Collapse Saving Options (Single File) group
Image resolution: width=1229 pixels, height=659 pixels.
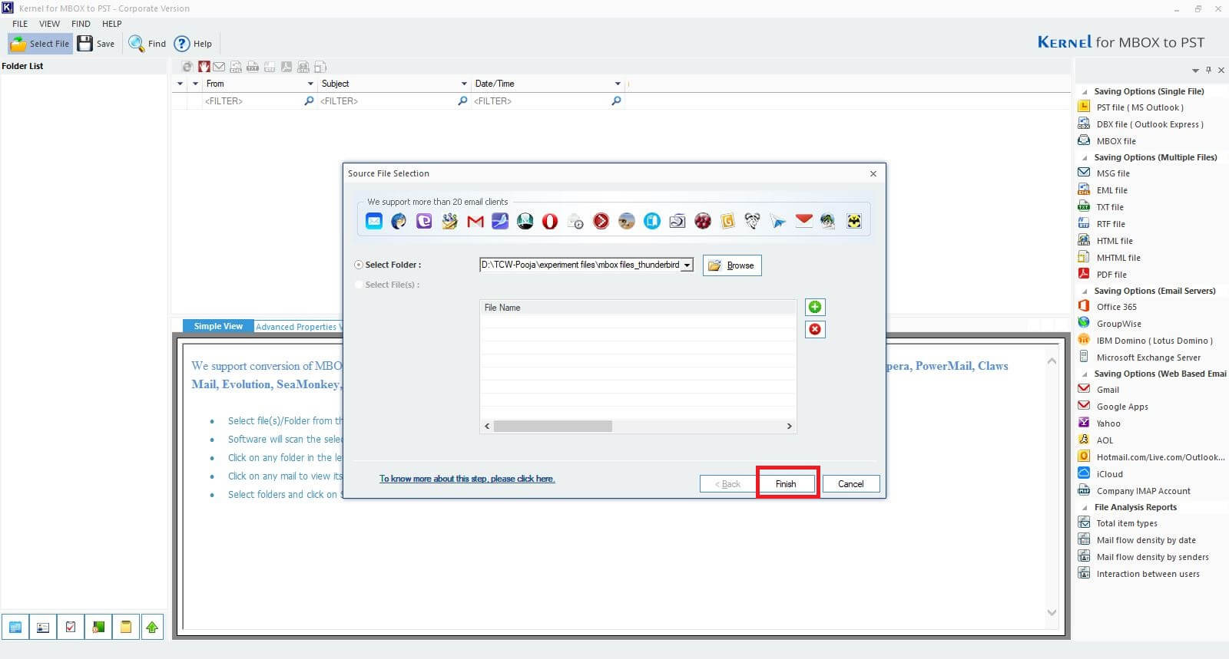click(x=1085, y=91)
